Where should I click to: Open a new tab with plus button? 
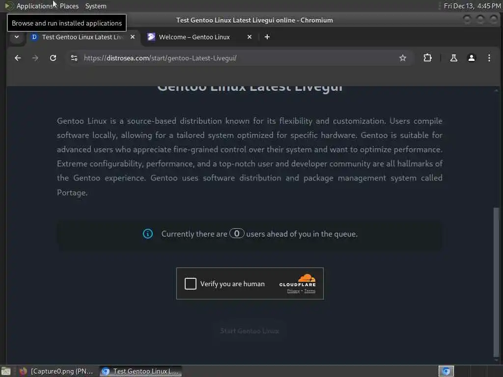pos(267,37)
